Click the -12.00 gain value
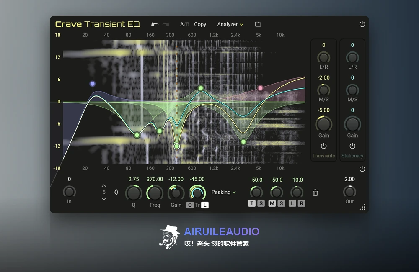The width and height of the screenshot is (419, 272). tap(176, 179)
